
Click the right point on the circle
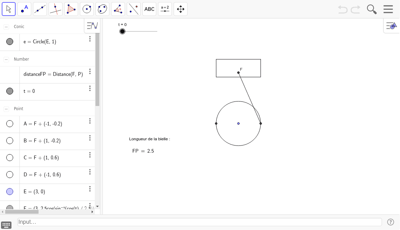point(261,124)
